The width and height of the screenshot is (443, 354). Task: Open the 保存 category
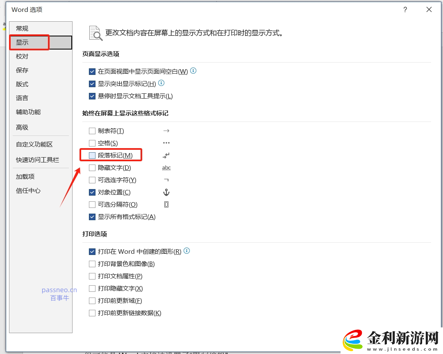[x=41, y=70]
